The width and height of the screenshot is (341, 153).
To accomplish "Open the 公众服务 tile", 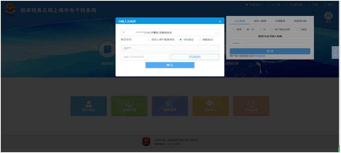I will click(251, 106).
